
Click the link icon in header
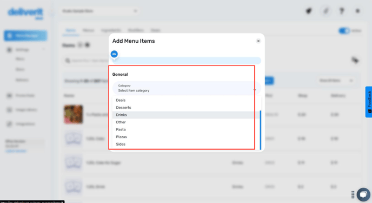[x=325, y=11]
